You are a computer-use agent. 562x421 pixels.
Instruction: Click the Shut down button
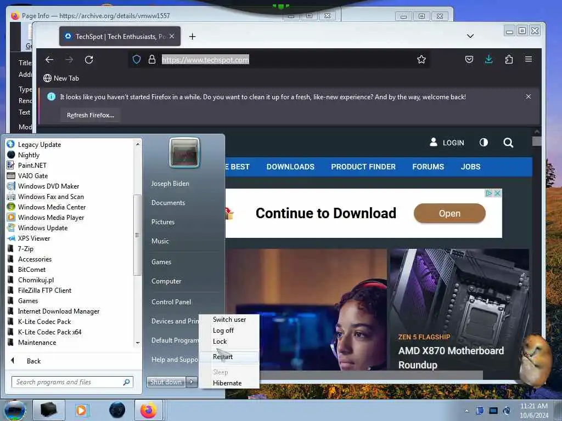coord(166,382)
